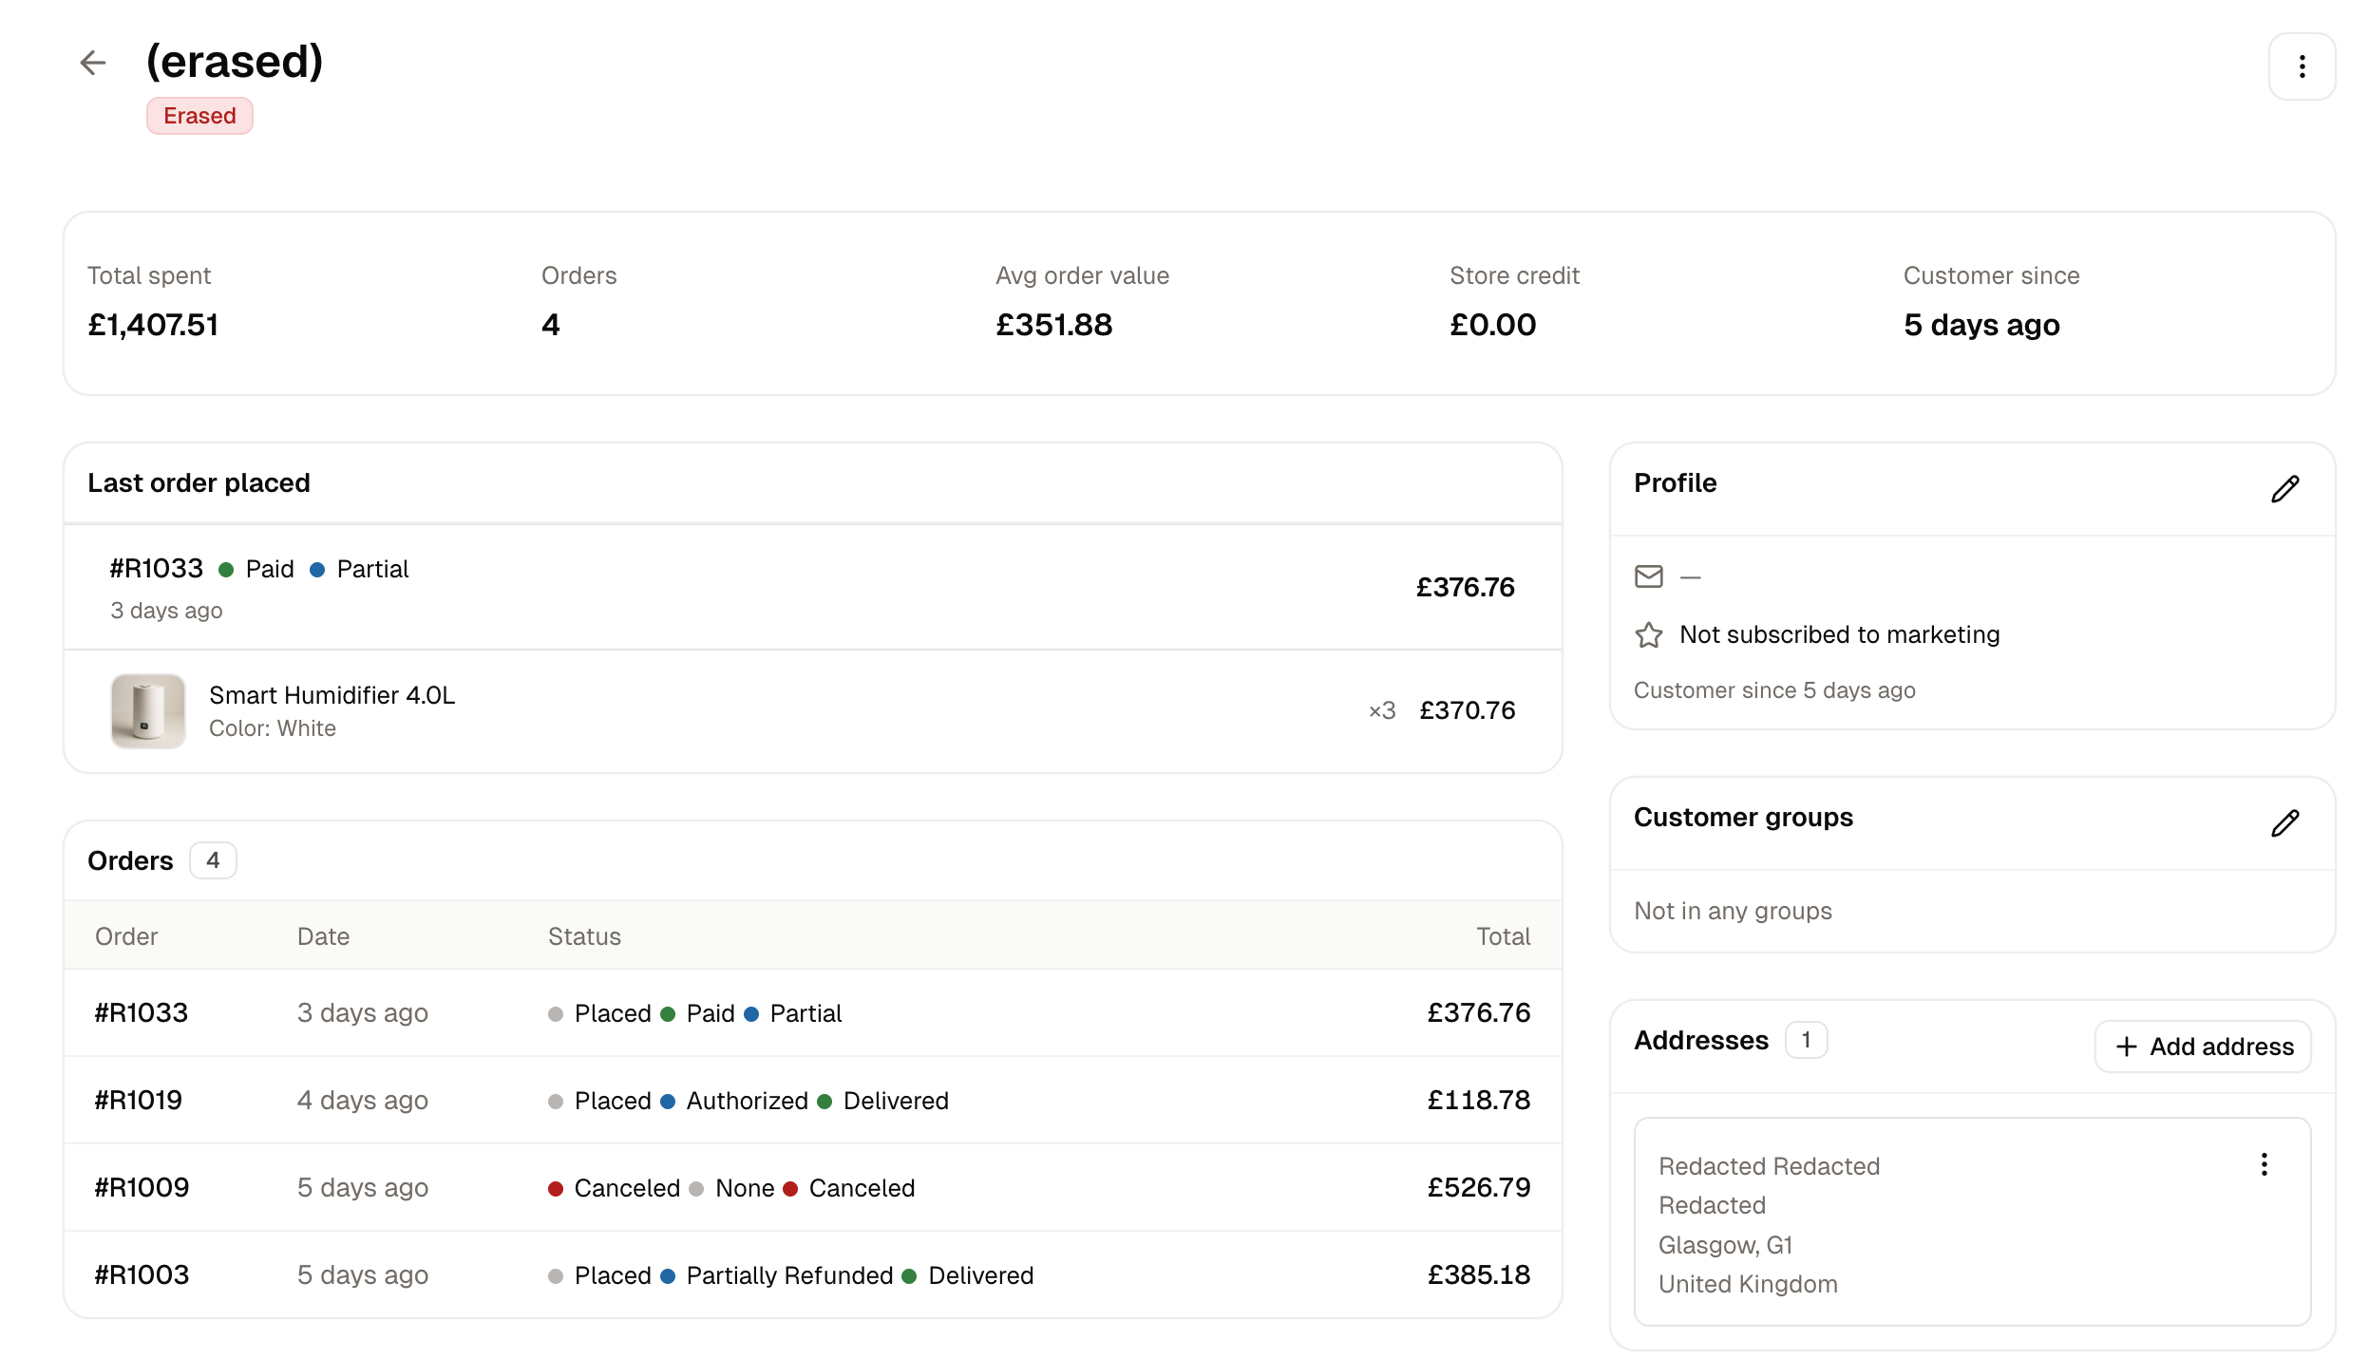
Task: Click the Erased status badge
Action: tap(199, 116)
